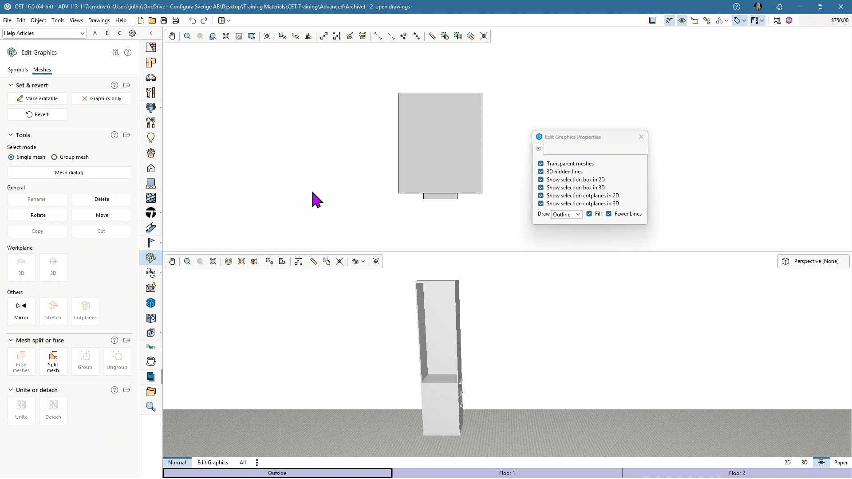Screen dimensions: 852x479
Task: Uncheck the Fewer Lines checkbox
Action: (x=609, y=214)
